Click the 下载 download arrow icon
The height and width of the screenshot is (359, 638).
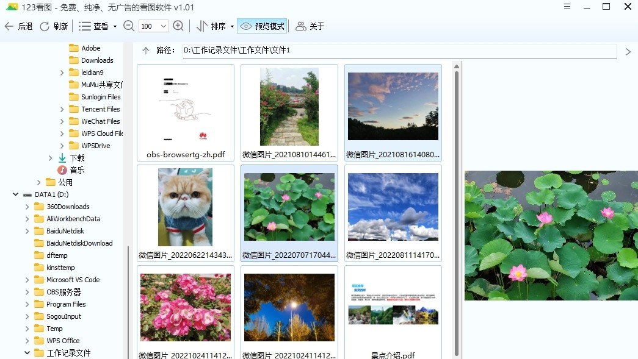[62, 158]
